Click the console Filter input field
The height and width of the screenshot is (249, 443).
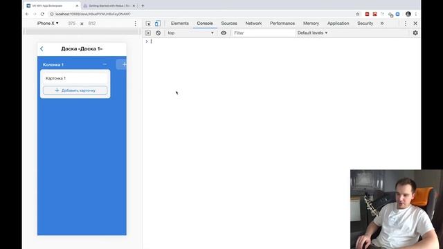263,33
